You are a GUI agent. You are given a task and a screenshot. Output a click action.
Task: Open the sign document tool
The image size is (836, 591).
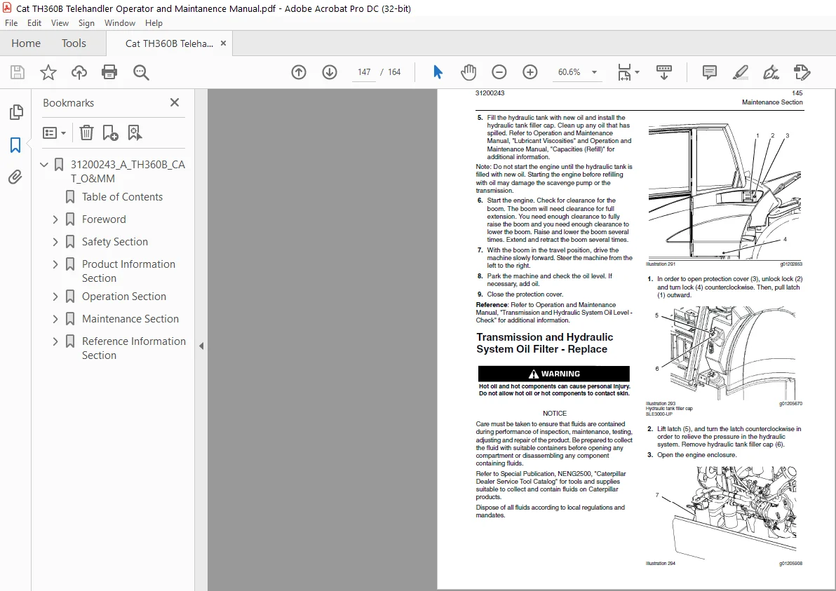tap(771, 72)
